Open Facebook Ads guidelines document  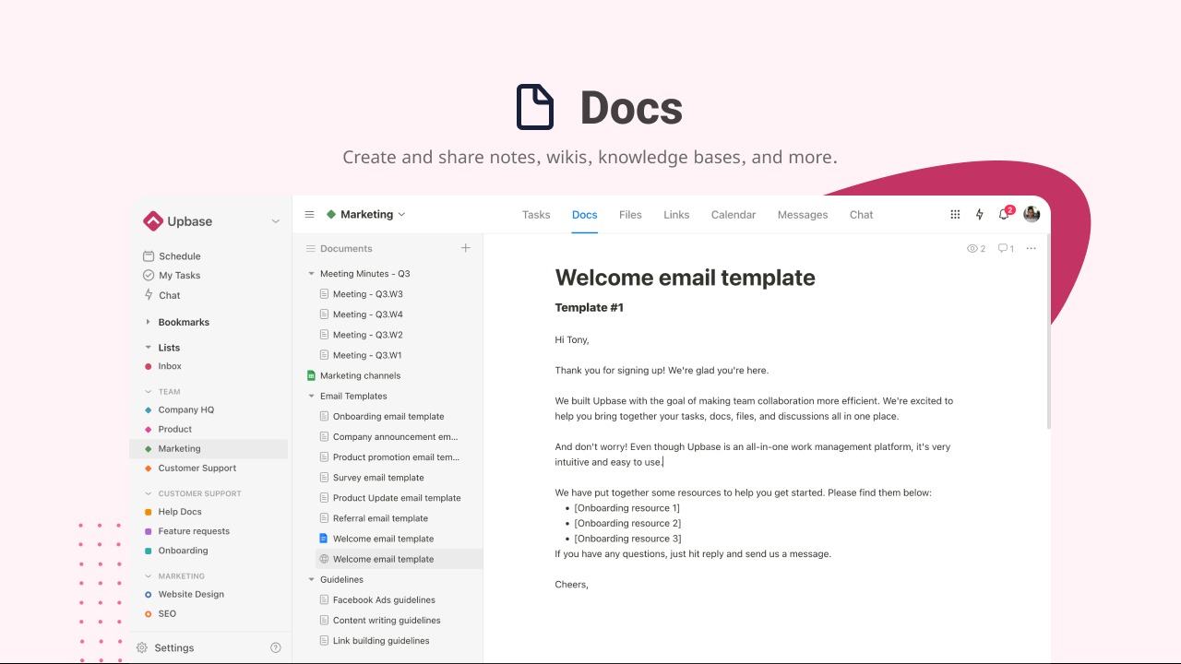point(376,600)
